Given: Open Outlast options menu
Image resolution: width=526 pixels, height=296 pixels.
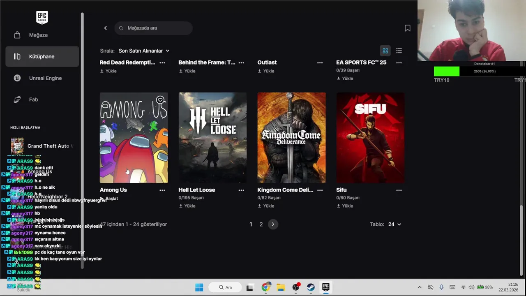Looking at the screenshot, I should pyautogui.click(x=320, y=62).
